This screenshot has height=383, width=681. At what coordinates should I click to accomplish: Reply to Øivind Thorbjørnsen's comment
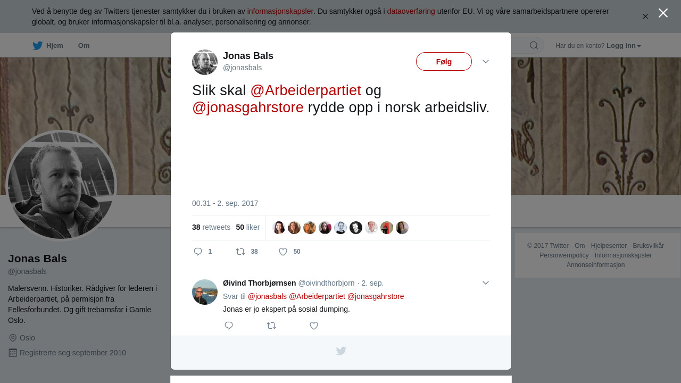[x=229, y=326]
